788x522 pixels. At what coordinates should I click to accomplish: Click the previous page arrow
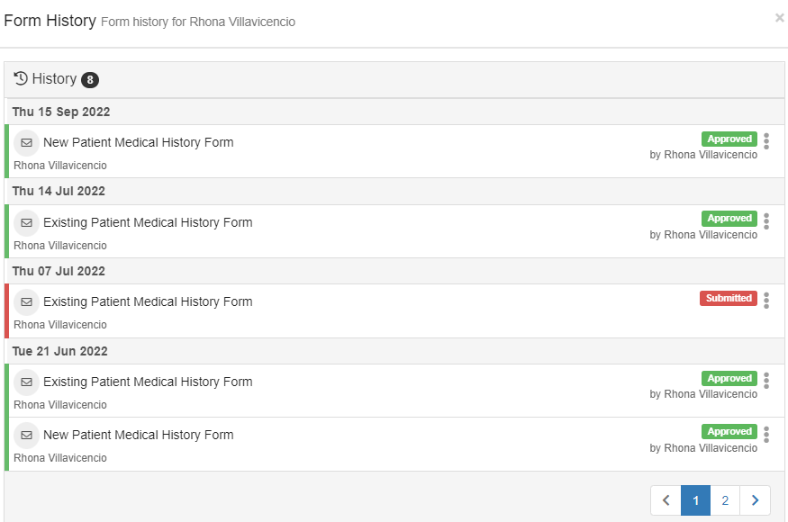[x=666, y=499]
